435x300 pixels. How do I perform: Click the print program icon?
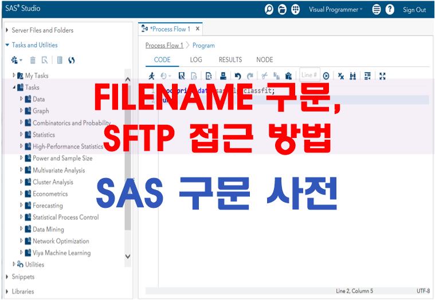[223, 76]
